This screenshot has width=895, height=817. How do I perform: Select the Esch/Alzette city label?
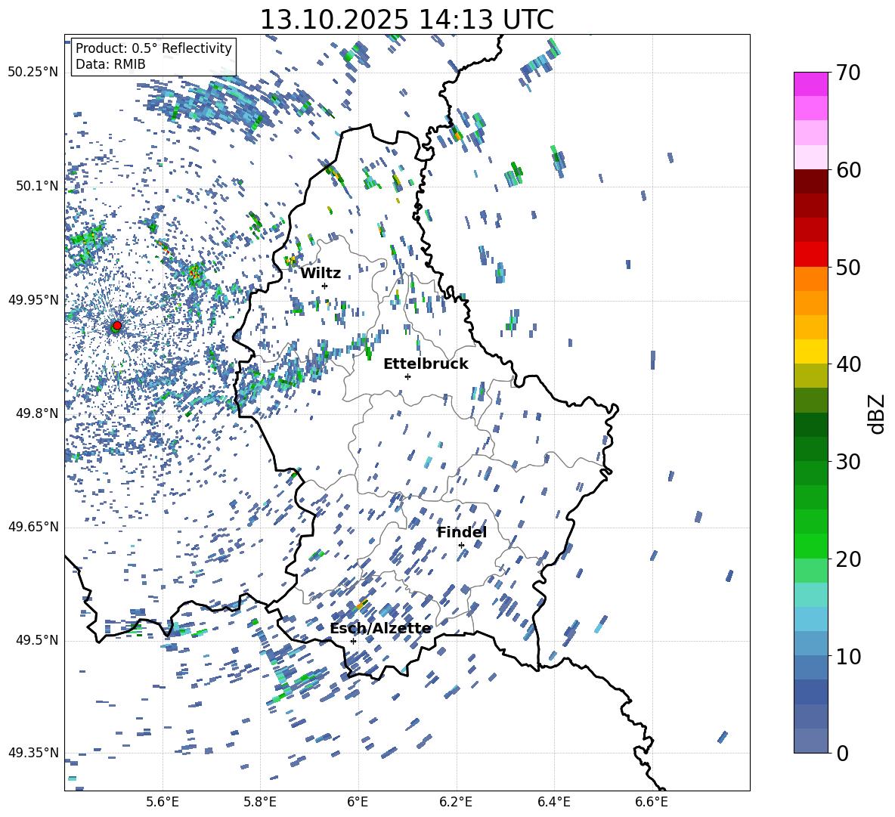(380, 628)
